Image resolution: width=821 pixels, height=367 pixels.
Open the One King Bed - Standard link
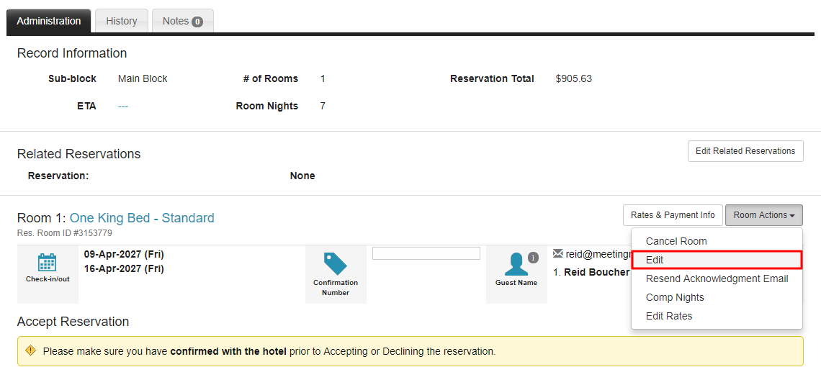(142, 218)
